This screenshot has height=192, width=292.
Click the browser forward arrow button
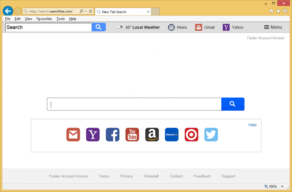[x=18, y=11]
